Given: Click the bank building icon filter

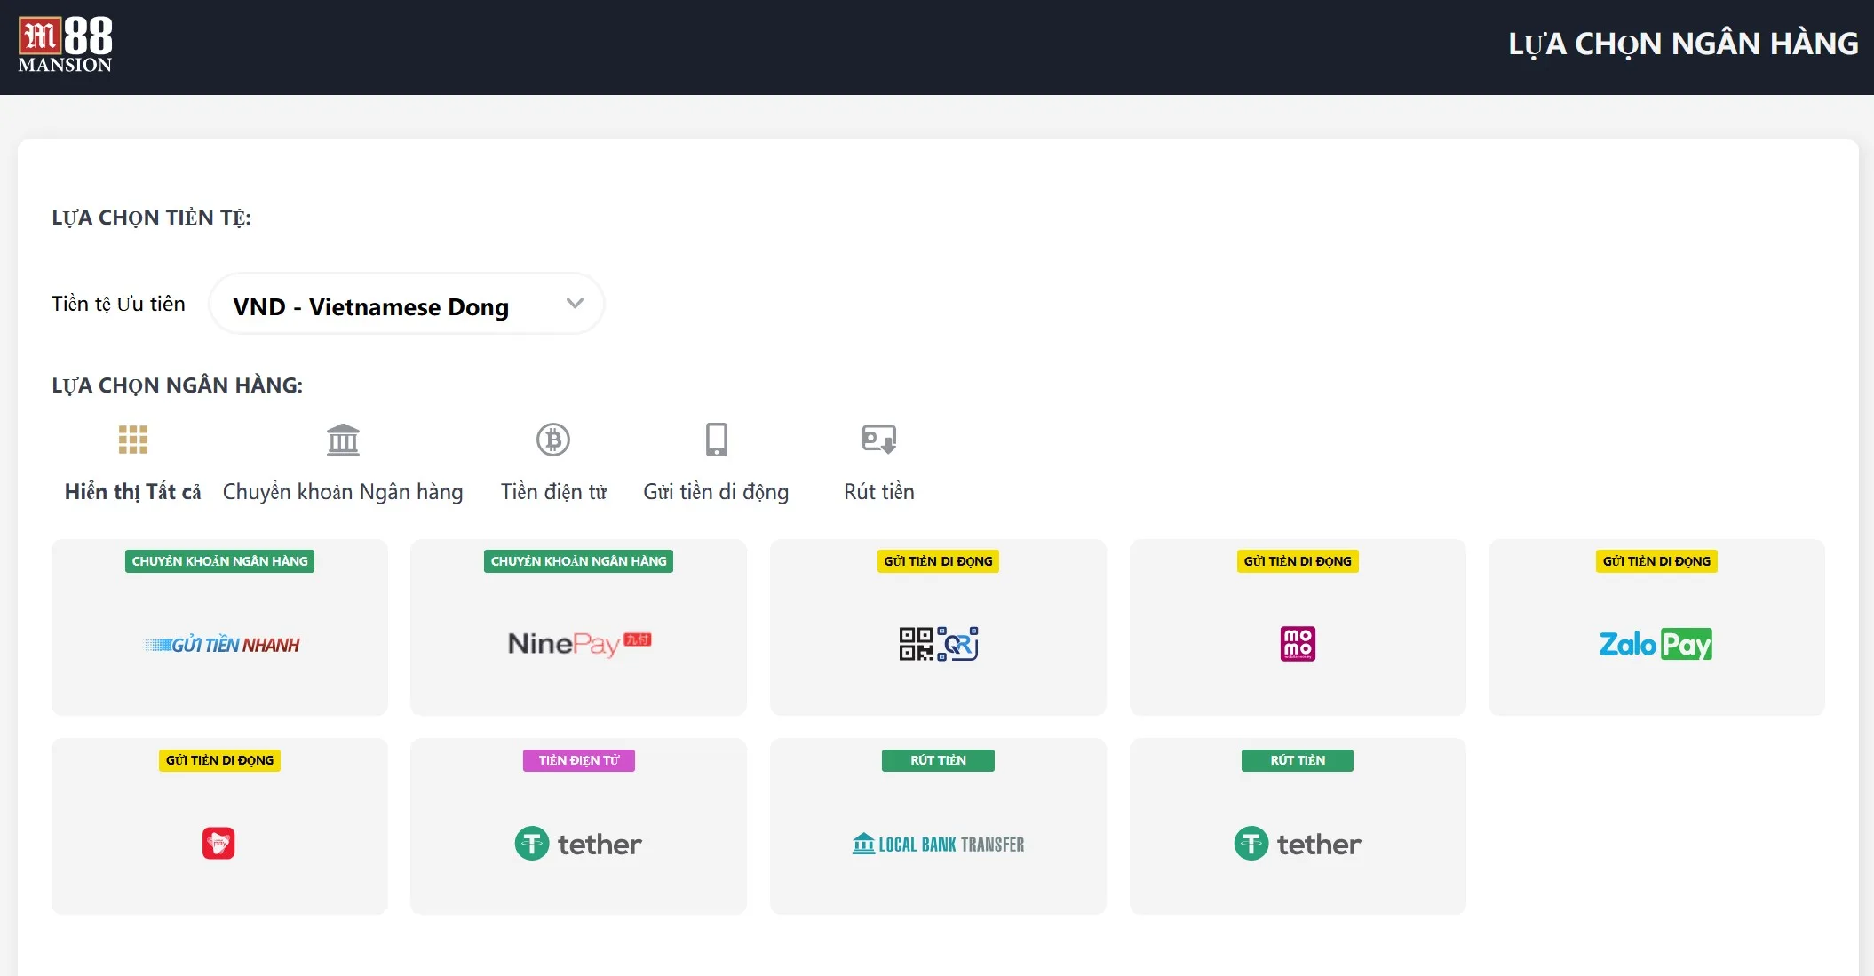Looking at the screenshot, I should click(343, 440).
